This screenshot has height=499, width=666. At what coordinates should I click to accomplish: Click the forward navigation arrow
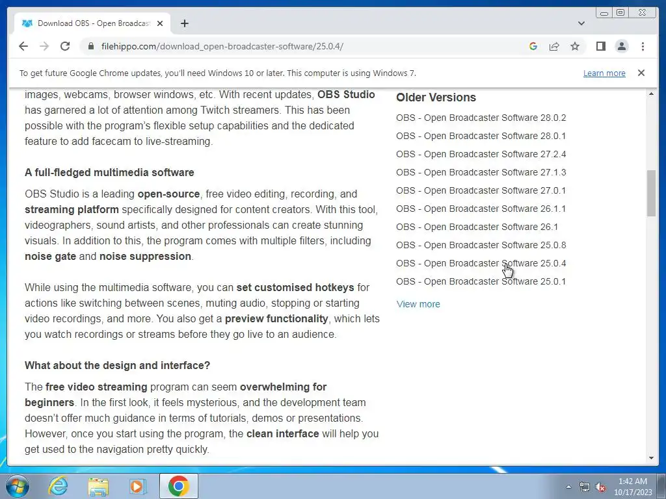coord(44,46)
